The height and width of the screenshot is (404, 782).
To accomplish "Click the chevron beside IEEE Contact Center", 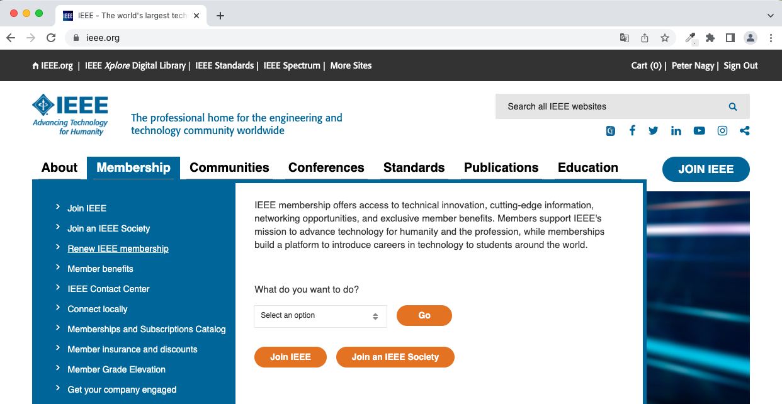I will pyautogui.click(x=57, y=288).
